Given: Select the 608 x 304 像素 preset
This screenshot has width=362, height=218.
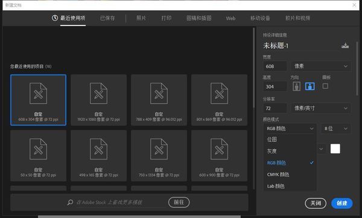Looking at the screenshot, I should [x=39, y=100].
